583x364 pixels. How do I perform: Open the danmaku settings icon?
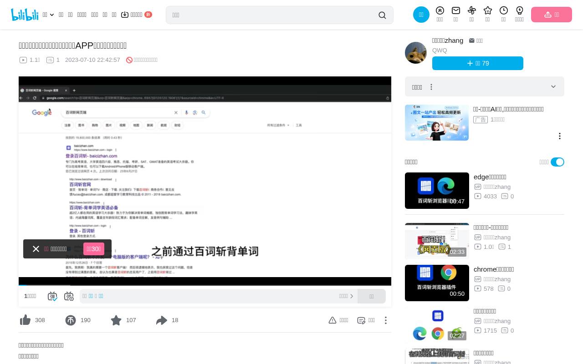coord(69,296)
